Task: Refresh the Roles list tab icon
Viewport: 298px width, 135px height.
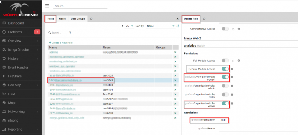Action: pyautogui.click(x=91, y=19)
